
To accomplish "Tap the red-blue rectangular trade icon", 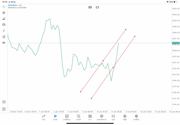I will pyautogui.click(x=90, y=7).
